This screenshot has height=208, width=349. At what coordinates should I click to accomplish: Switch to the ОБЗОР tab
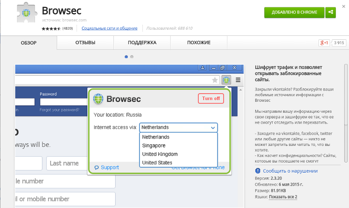pyautogui.click(x=28, y=43)
